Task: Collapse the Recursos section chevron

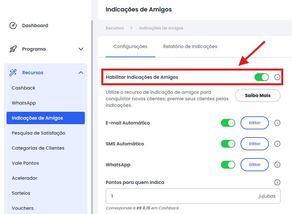Action: pyautogui.click(x=81, y=73)
